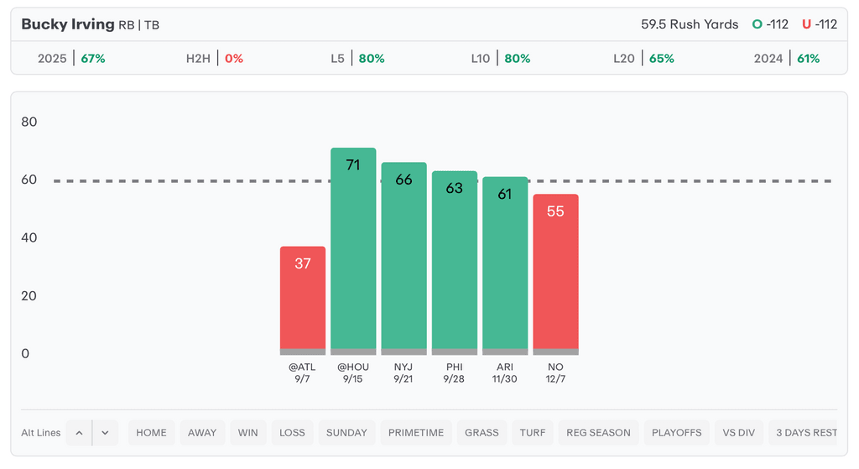The height and width of the screenshot is (469, 859).
Task: Click the @HOU 71-yard bar
Action: 353,252
